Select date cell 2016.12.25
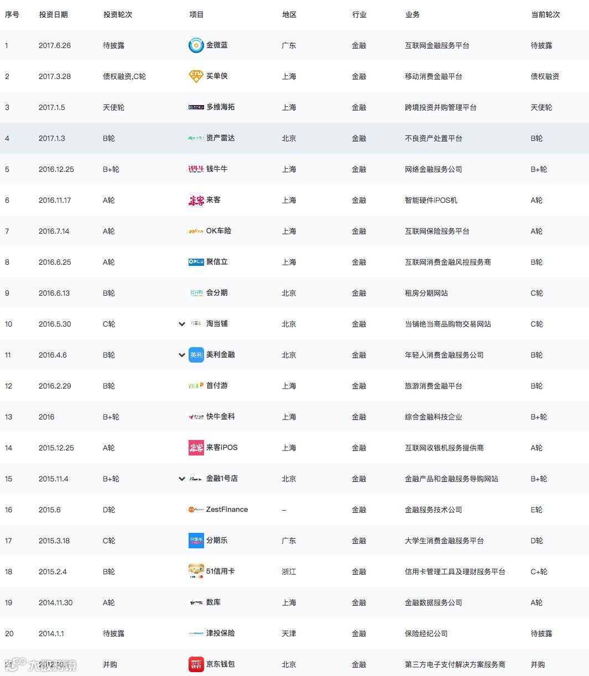This screenshot has width=589, height=676. pos(56,169)
